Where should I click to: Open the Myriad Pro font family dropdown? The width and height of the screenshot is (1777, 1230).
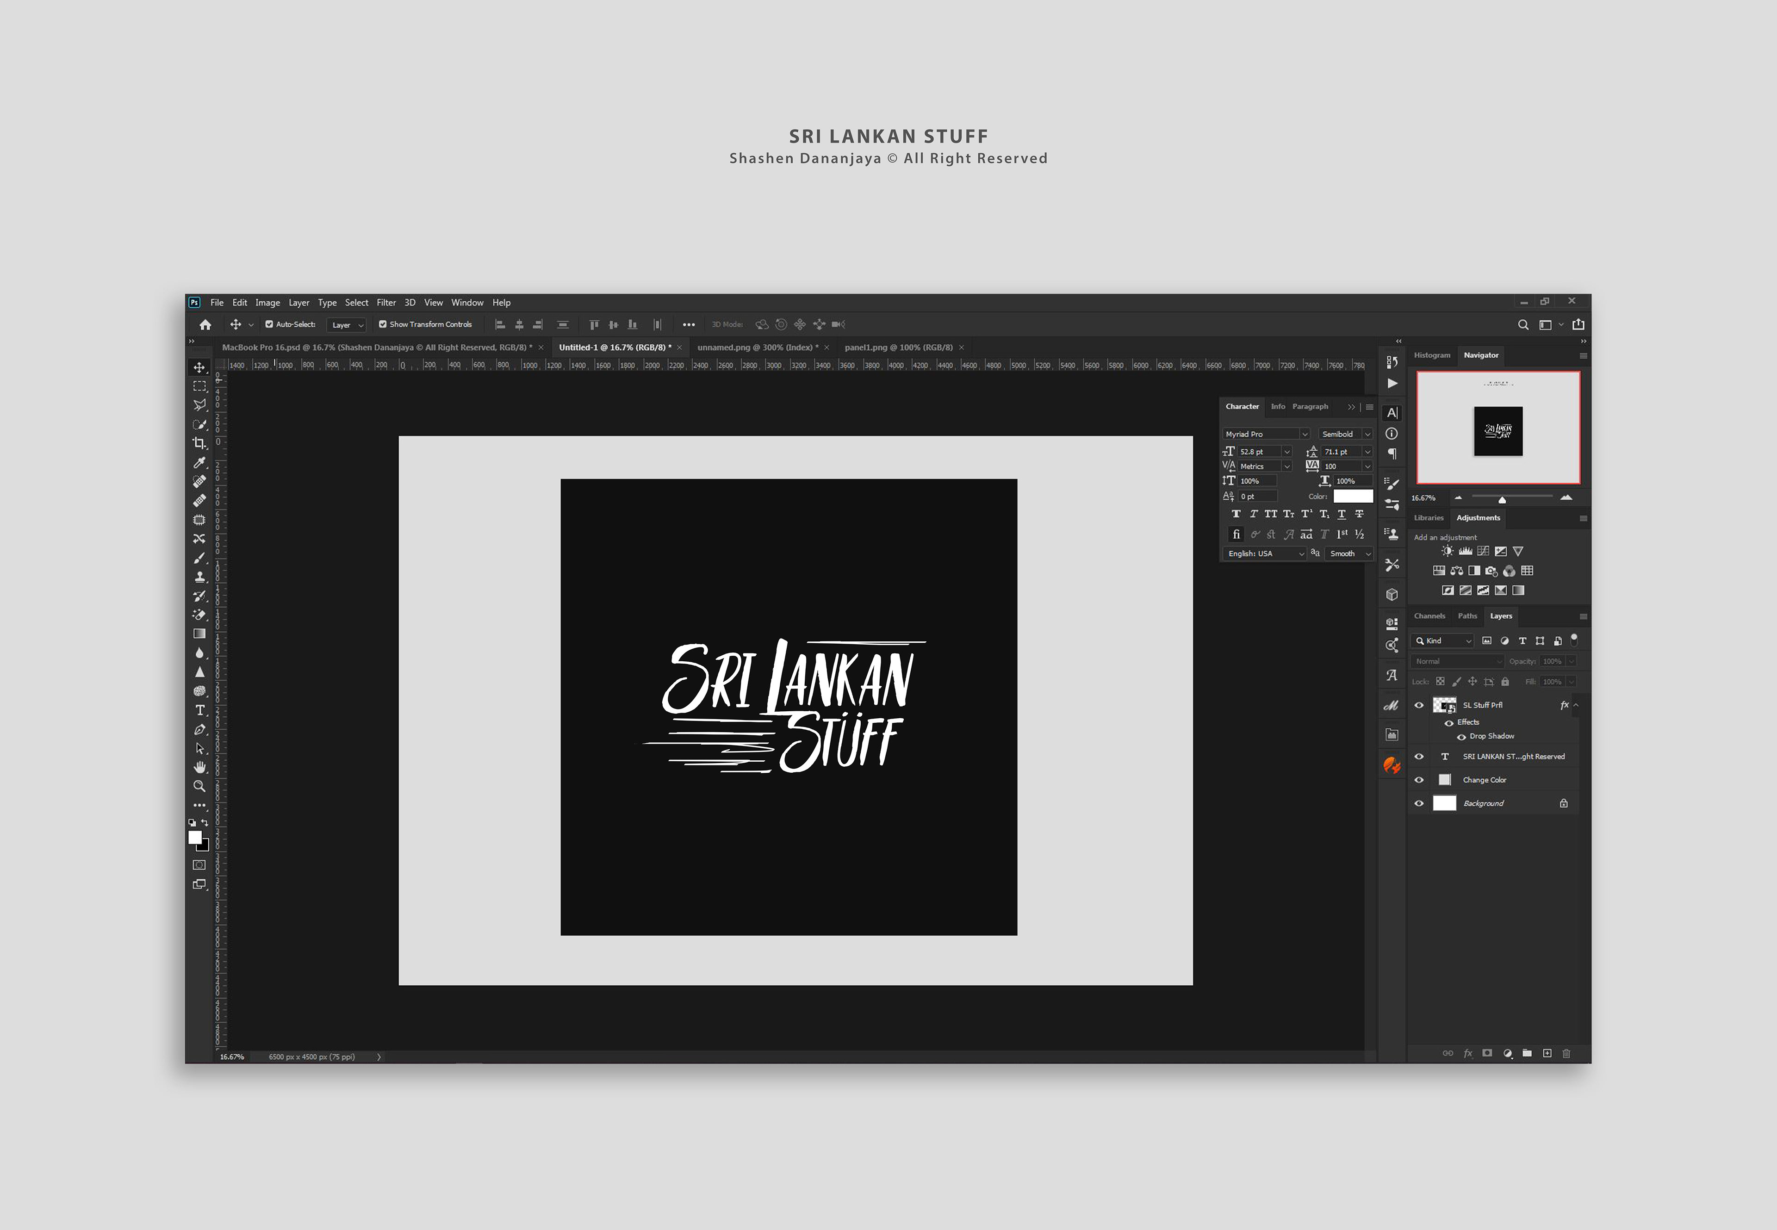coord(1304,434)
